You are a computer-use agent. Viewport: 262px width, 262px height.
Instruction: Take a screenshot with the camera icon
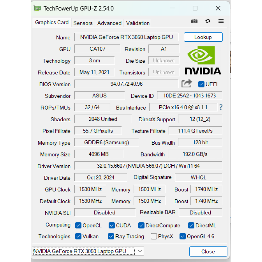point(194,21)
